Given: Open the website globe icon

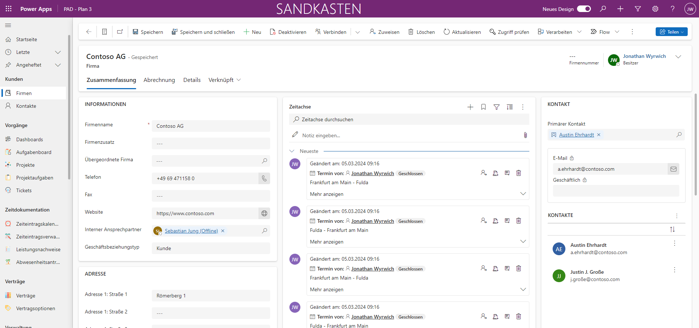Looking at the screenshot, I should (x=264, y=213).
